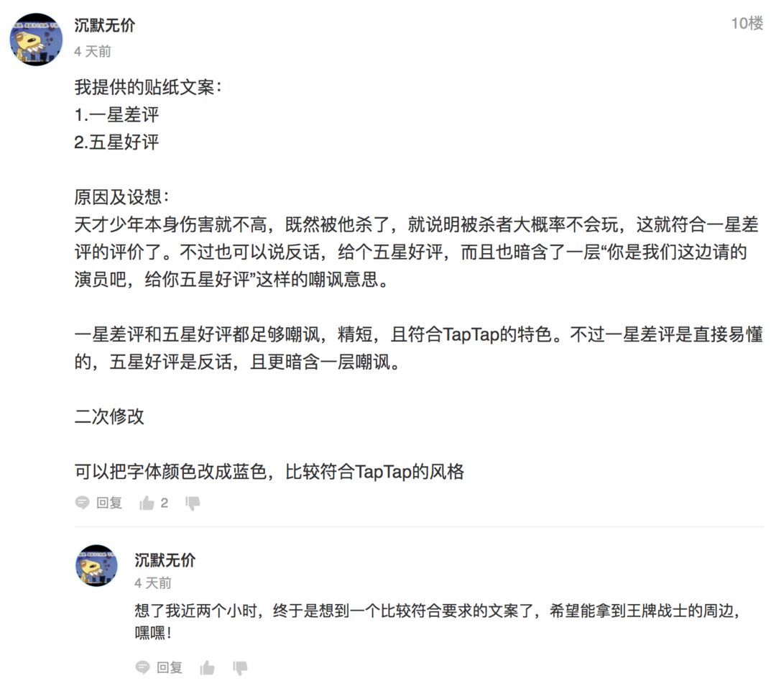776x681 pixels.
Task: Click the 二次修改 heading text
Action: click(x=109, y=416)
